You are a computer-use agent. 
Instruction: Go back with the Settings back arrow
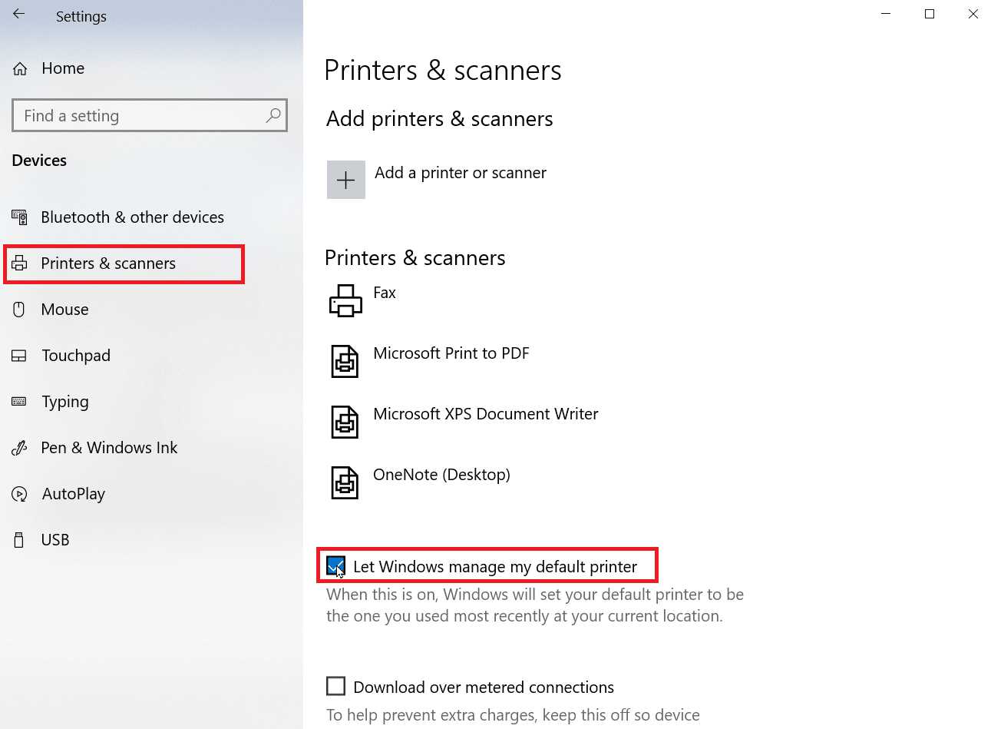(x=19, y=14)
